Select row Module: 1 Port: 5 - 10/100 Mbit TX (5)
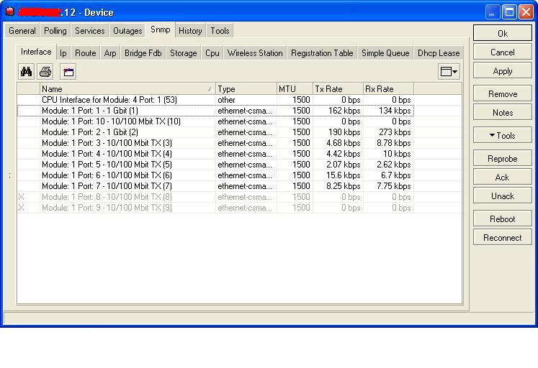538x368 pixels. pyautogui.click(x=215, y=165)
